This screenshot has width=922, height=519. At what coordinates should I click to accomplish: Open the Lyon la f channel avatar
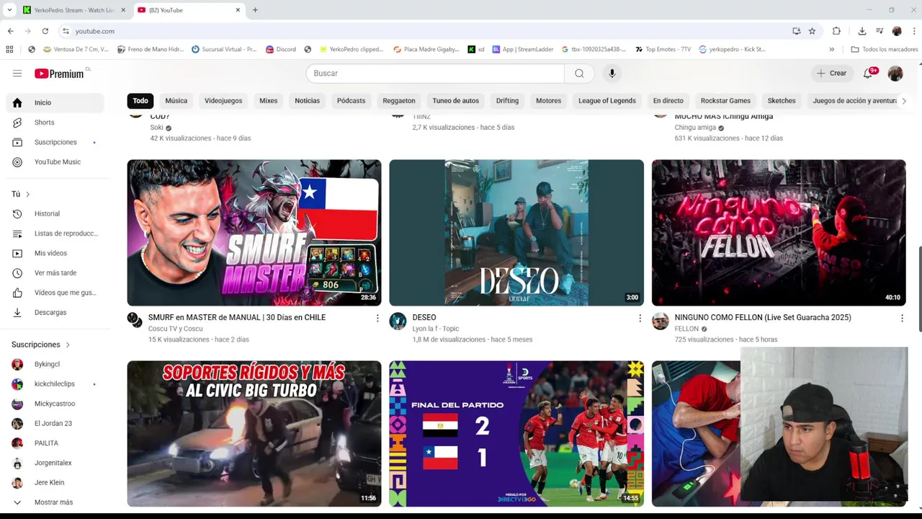point(398,321)
